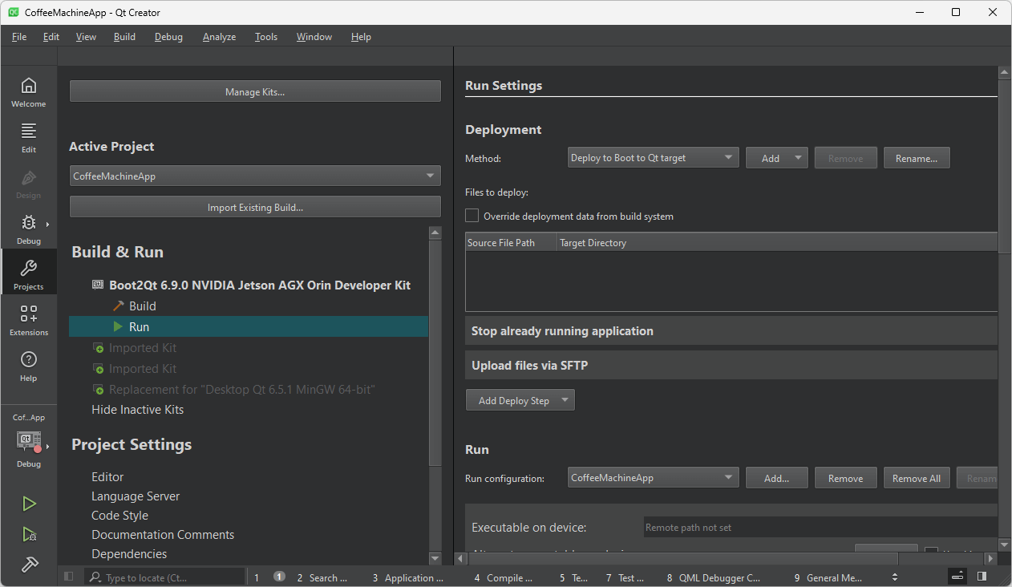Select Build under the Boot2Qt kit
1012x587 pixels.
[142, 306]
